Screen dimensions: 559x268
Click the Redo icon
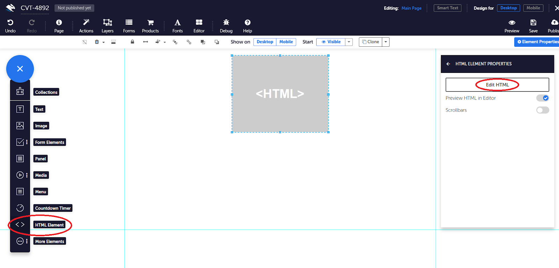(32, 23)
